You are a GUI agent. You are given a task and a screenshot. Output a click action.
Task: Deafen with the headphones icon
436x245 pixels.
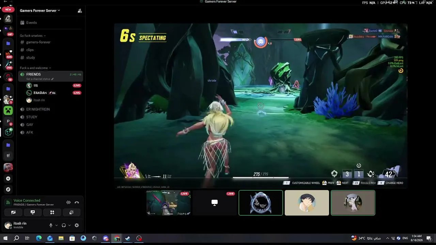[64, 225]
